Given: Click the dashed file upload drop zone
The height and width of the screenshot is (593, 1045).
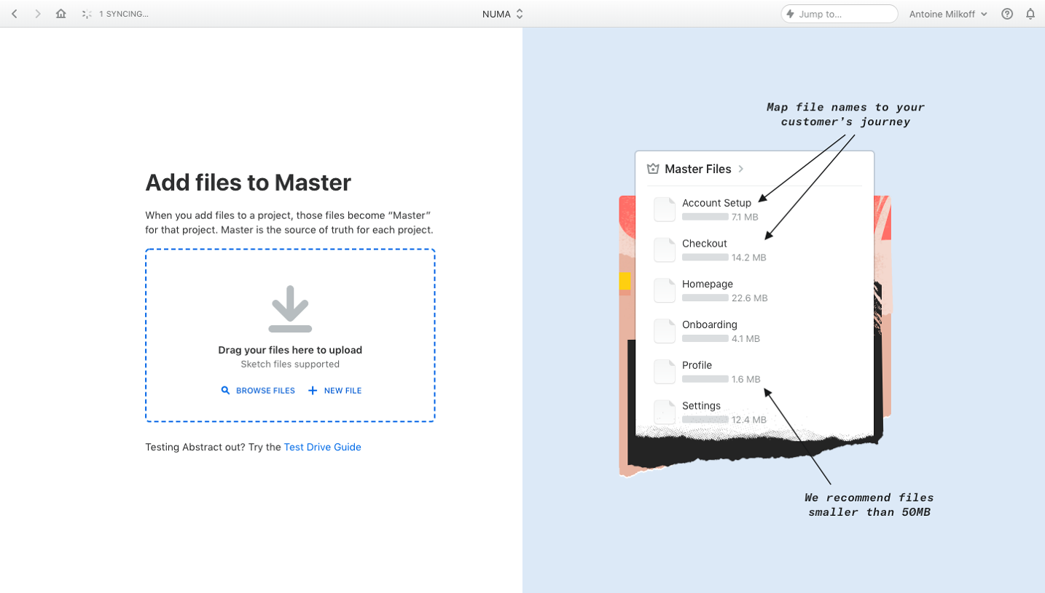Looking at the screenshot, I should pyautogui.click(x=290, y=335).
